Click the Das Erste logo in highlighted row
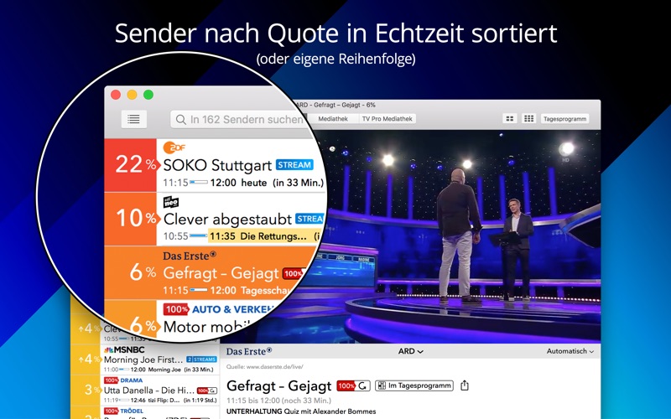Screen dimensions: 671x419 [x=190, y=256]
